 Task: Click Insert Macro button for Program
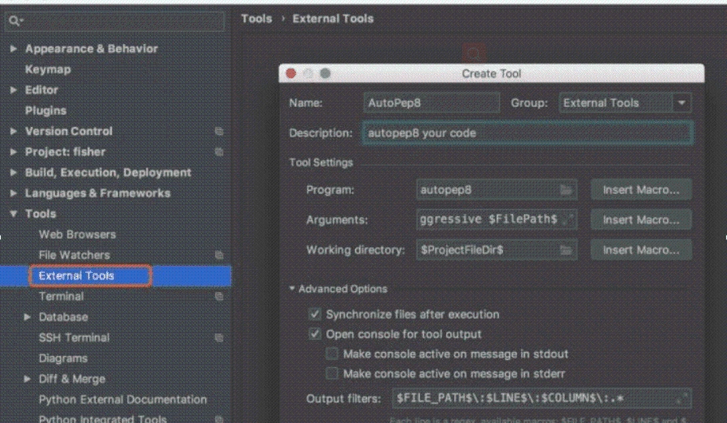tap(641, 190)
